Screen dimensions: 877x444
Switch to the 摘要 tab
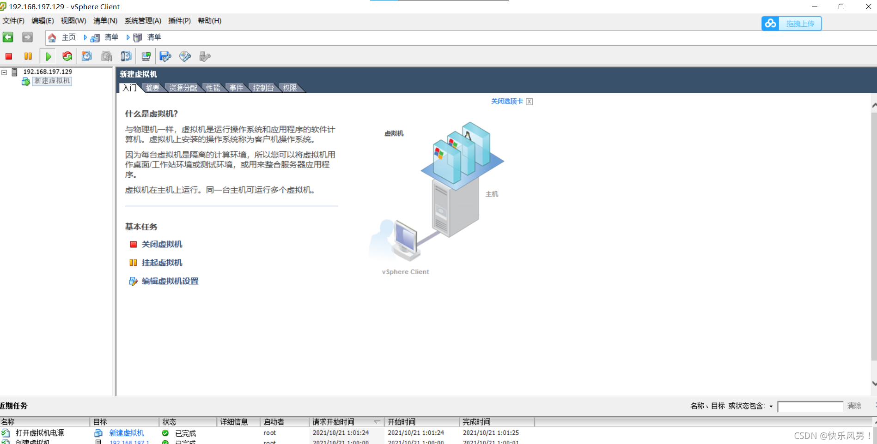pos(152,88)
